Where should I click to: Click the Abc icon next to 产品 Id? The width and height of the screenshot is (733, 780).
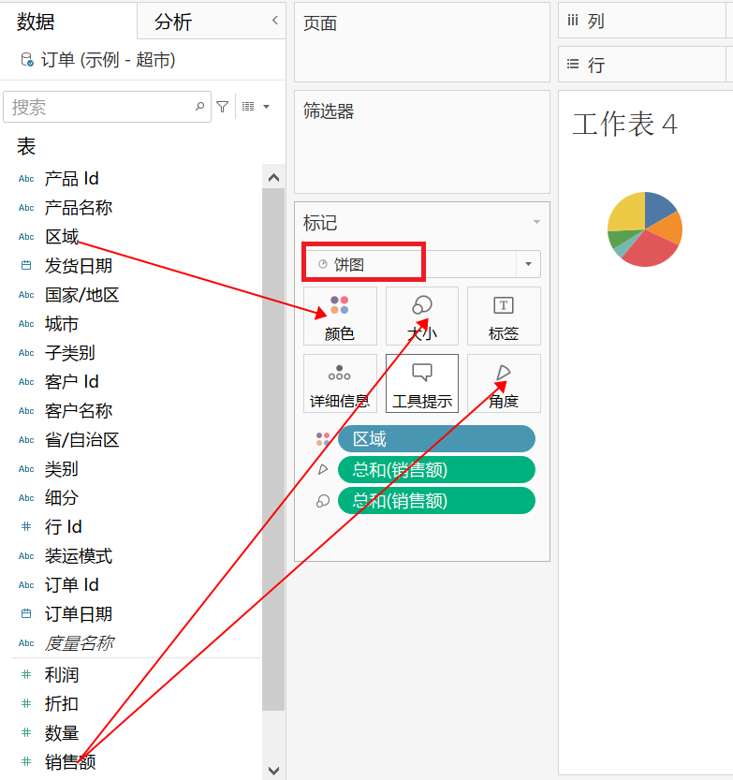click(26, 179)
